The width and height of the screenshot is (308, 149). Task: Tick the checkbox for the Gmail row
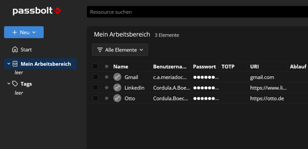[x=95, y=77]
